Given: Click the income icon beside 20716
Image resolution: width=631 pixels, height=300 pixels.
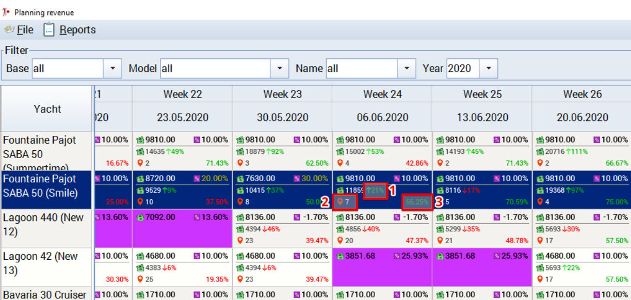Looking at the screenshot, I should (540, 152).
